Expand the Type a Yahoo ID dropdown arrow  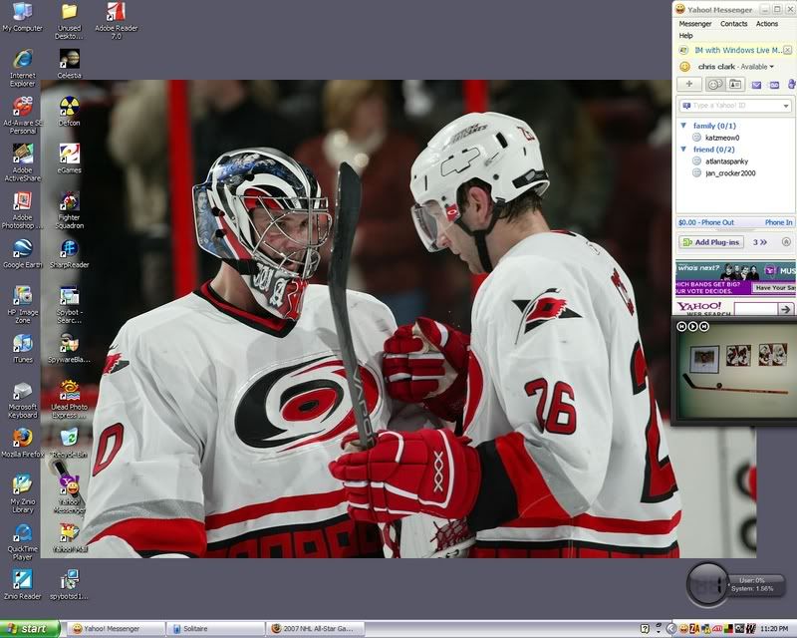[x=785, y=106]
